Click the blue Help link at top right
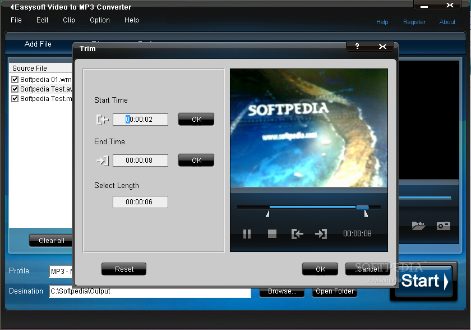This screenshot has height=330, width=471. 382,22
